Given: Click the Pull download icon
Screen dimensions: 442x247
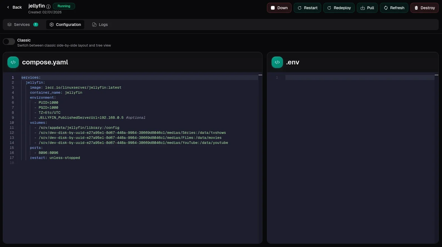Looking at the screenshot, I should click(363, 8).
